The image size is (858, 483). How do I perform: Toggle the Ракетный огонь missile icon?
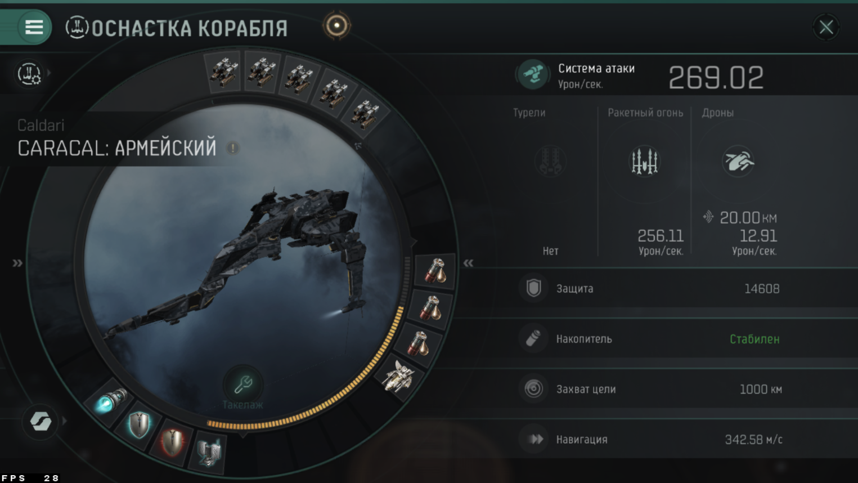click(x=644, y=162)
